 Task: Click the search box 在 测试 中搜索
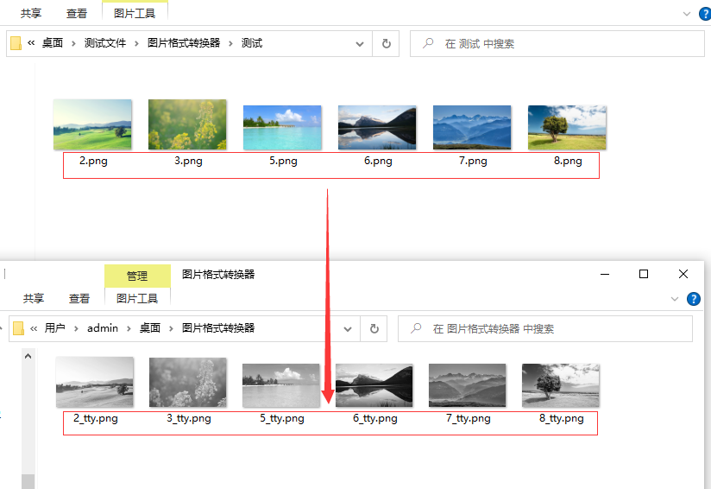[557, 43]
